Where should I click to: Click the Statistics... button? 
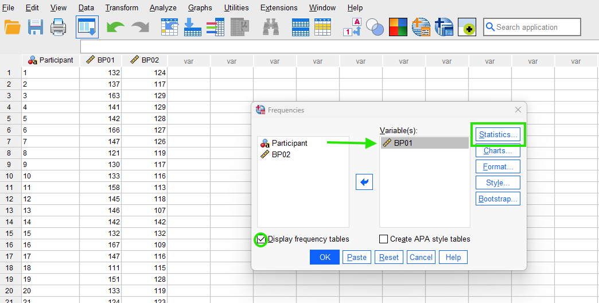coord(497,135)
